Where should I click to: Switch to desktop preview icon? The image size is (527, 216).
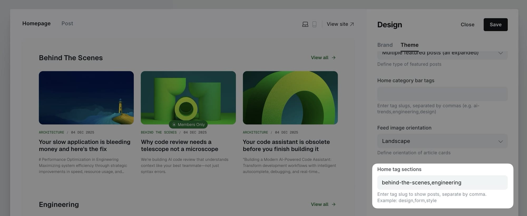pyautogui.click(x=305, y=24)
